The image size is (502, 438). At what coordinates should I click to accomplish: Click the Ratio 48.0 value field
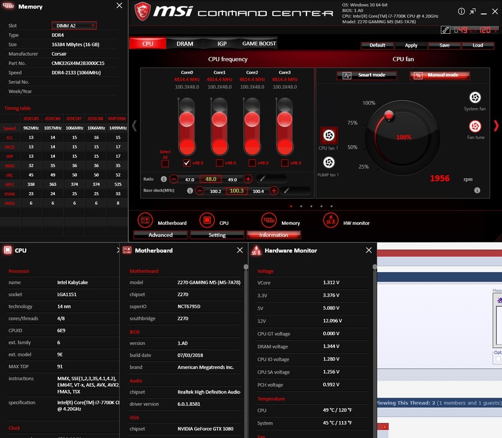coord(211,179)
